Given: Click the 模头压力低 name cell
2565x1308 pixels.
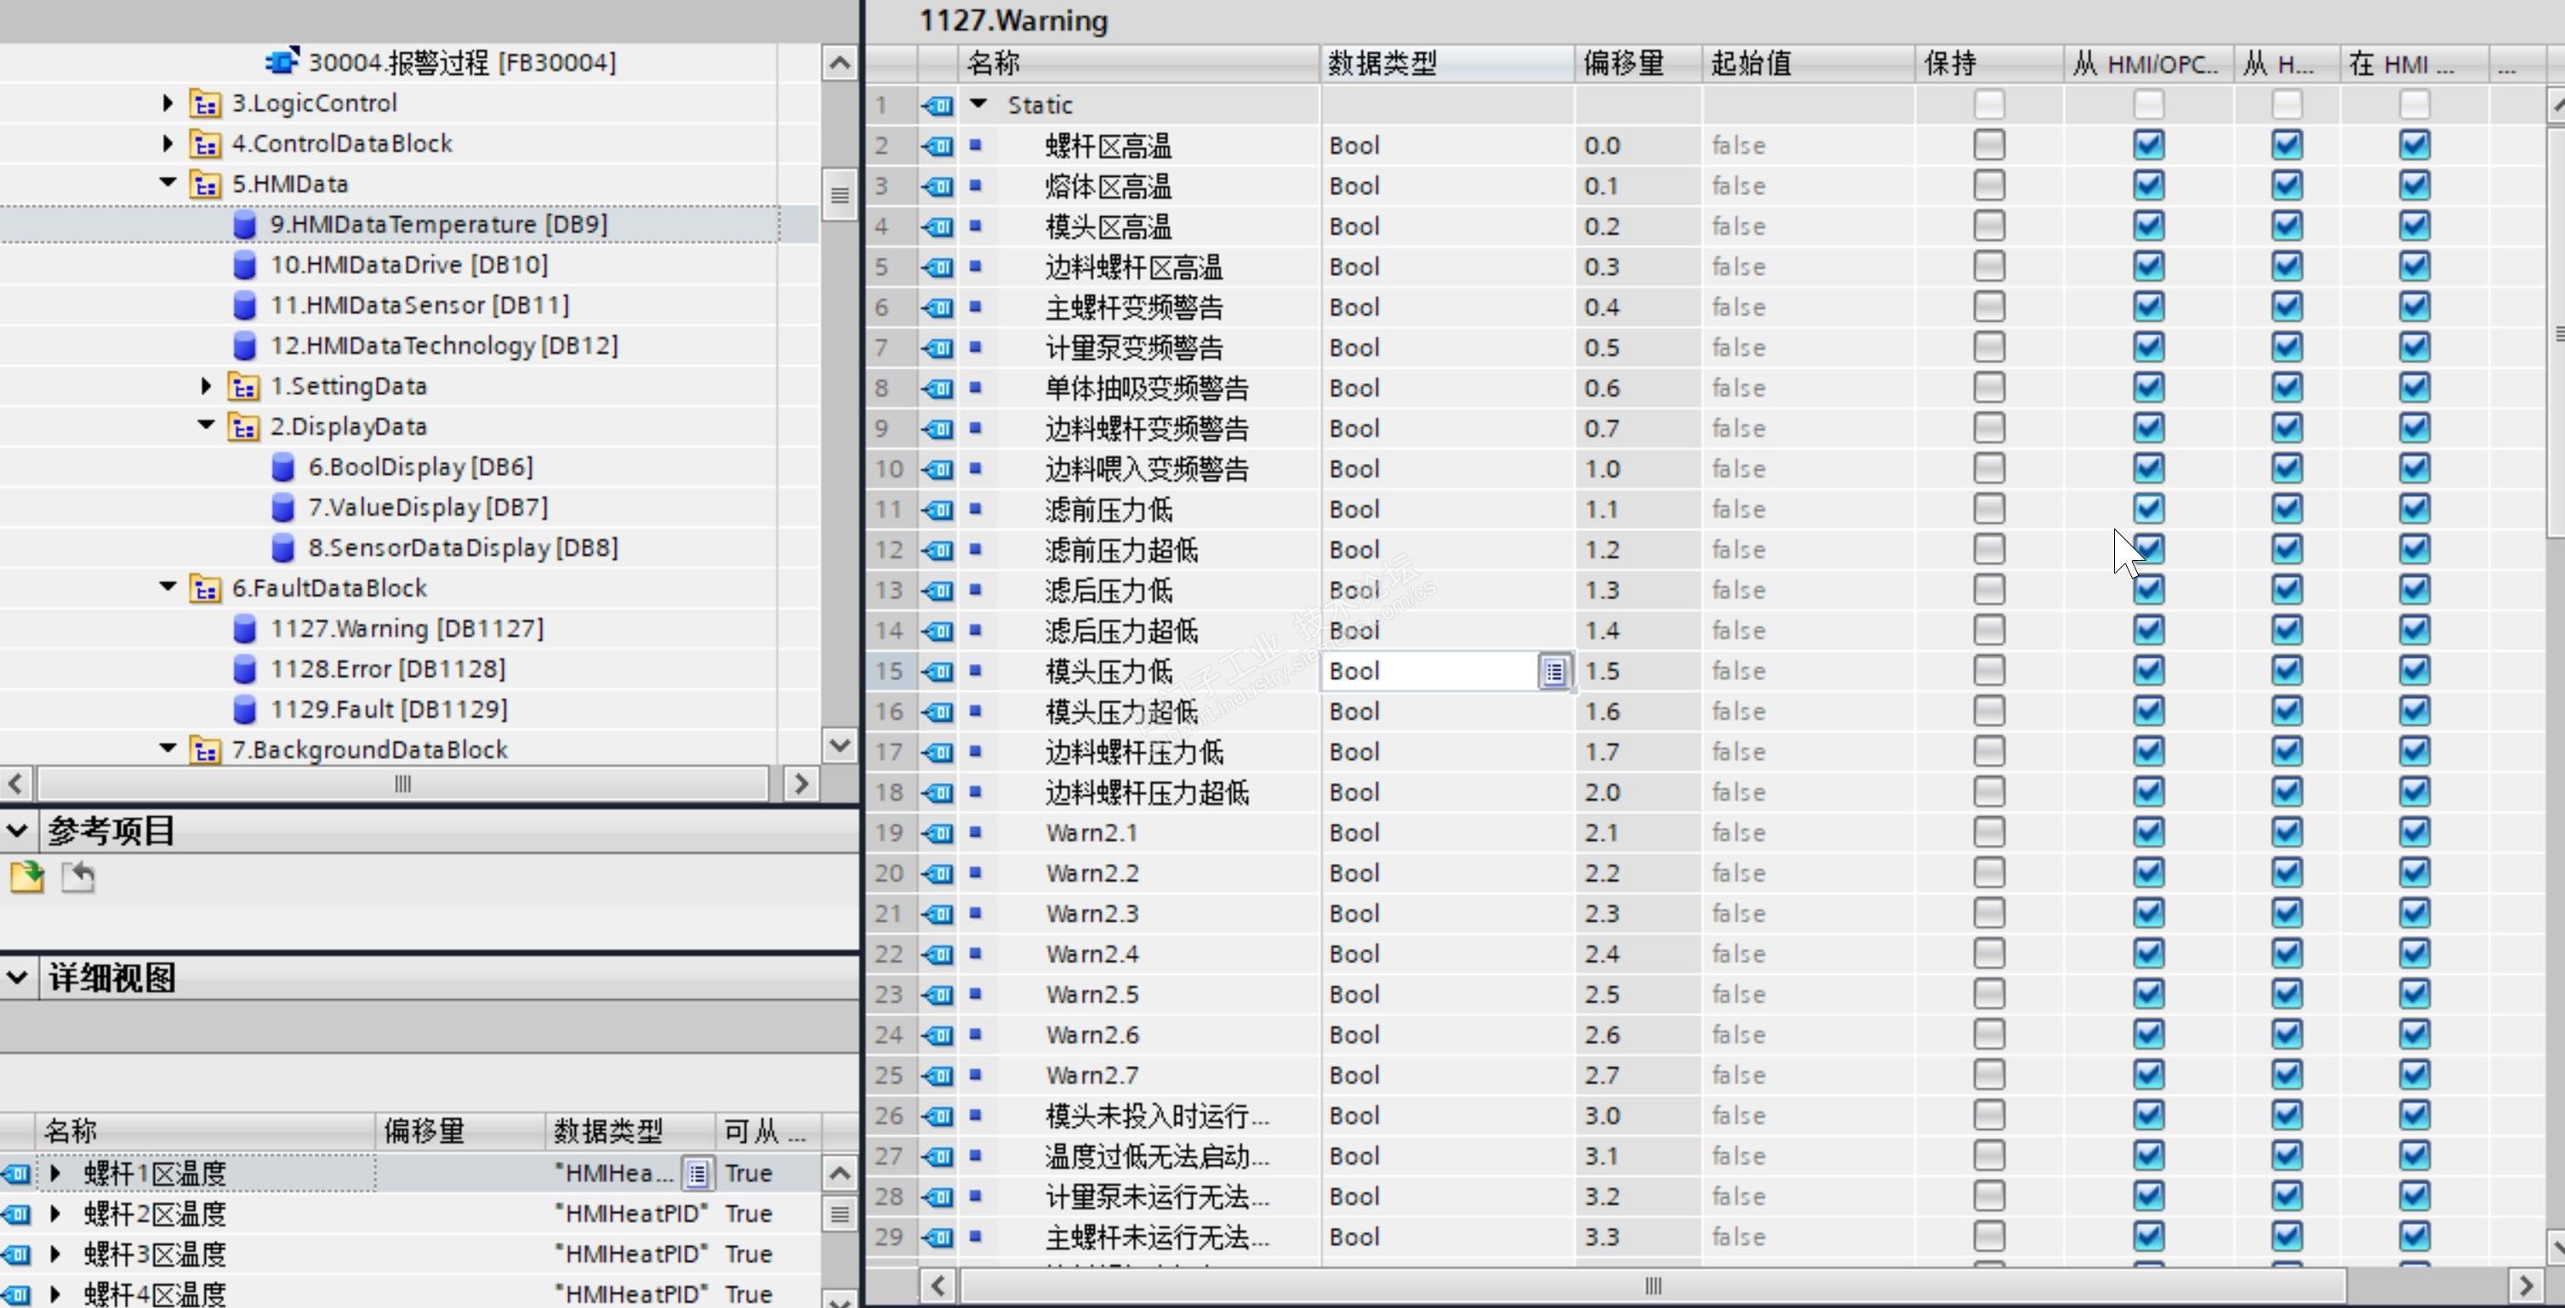Looking at the screenshot, I should (x=1109, y=671).
